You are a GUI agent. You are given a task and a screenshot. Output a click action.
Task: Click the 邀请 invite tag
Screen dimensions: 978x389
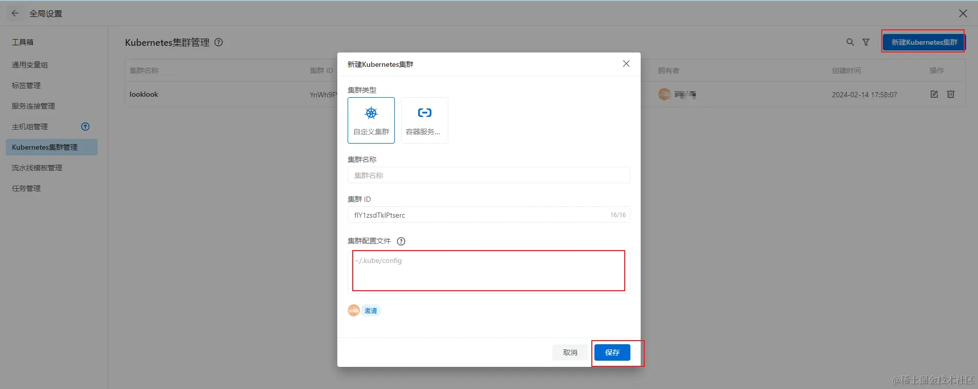tap(371, 311)
